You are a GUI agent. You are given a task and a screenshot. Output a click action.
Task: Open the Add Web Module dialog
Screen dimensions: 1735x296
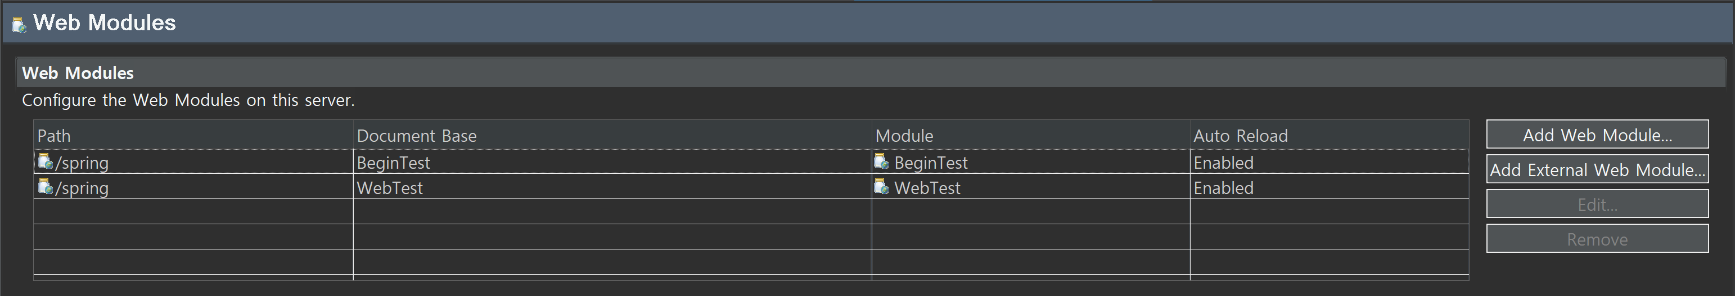point(1597,134)
